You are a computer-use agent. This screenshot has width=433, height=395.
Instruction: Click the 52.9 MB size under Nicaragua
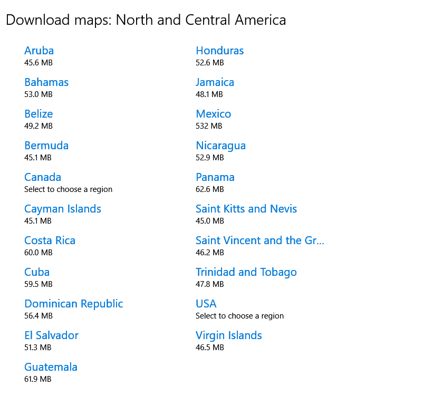click(x=210, y=158)
